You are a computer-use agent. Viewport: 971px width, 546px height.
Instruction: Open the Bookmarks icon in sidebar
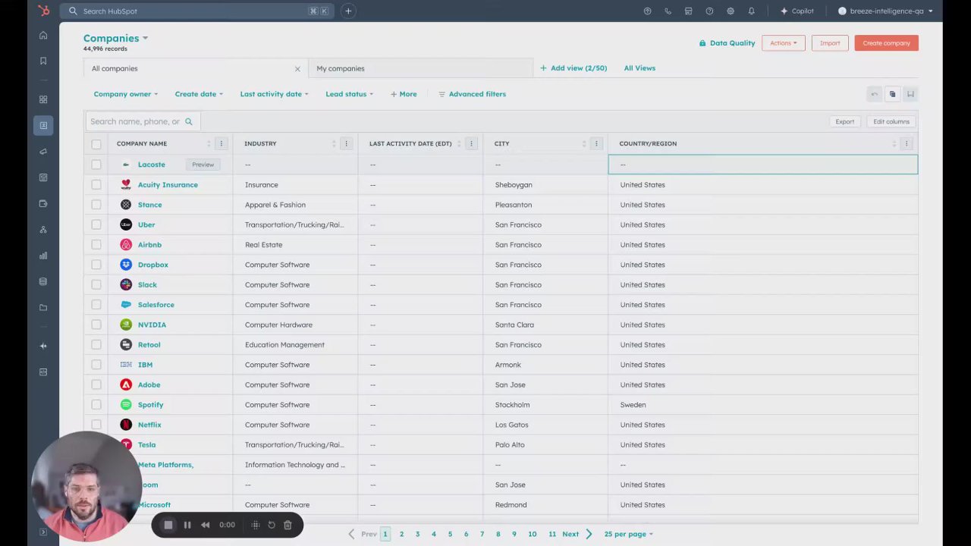(x=43, y=61)
